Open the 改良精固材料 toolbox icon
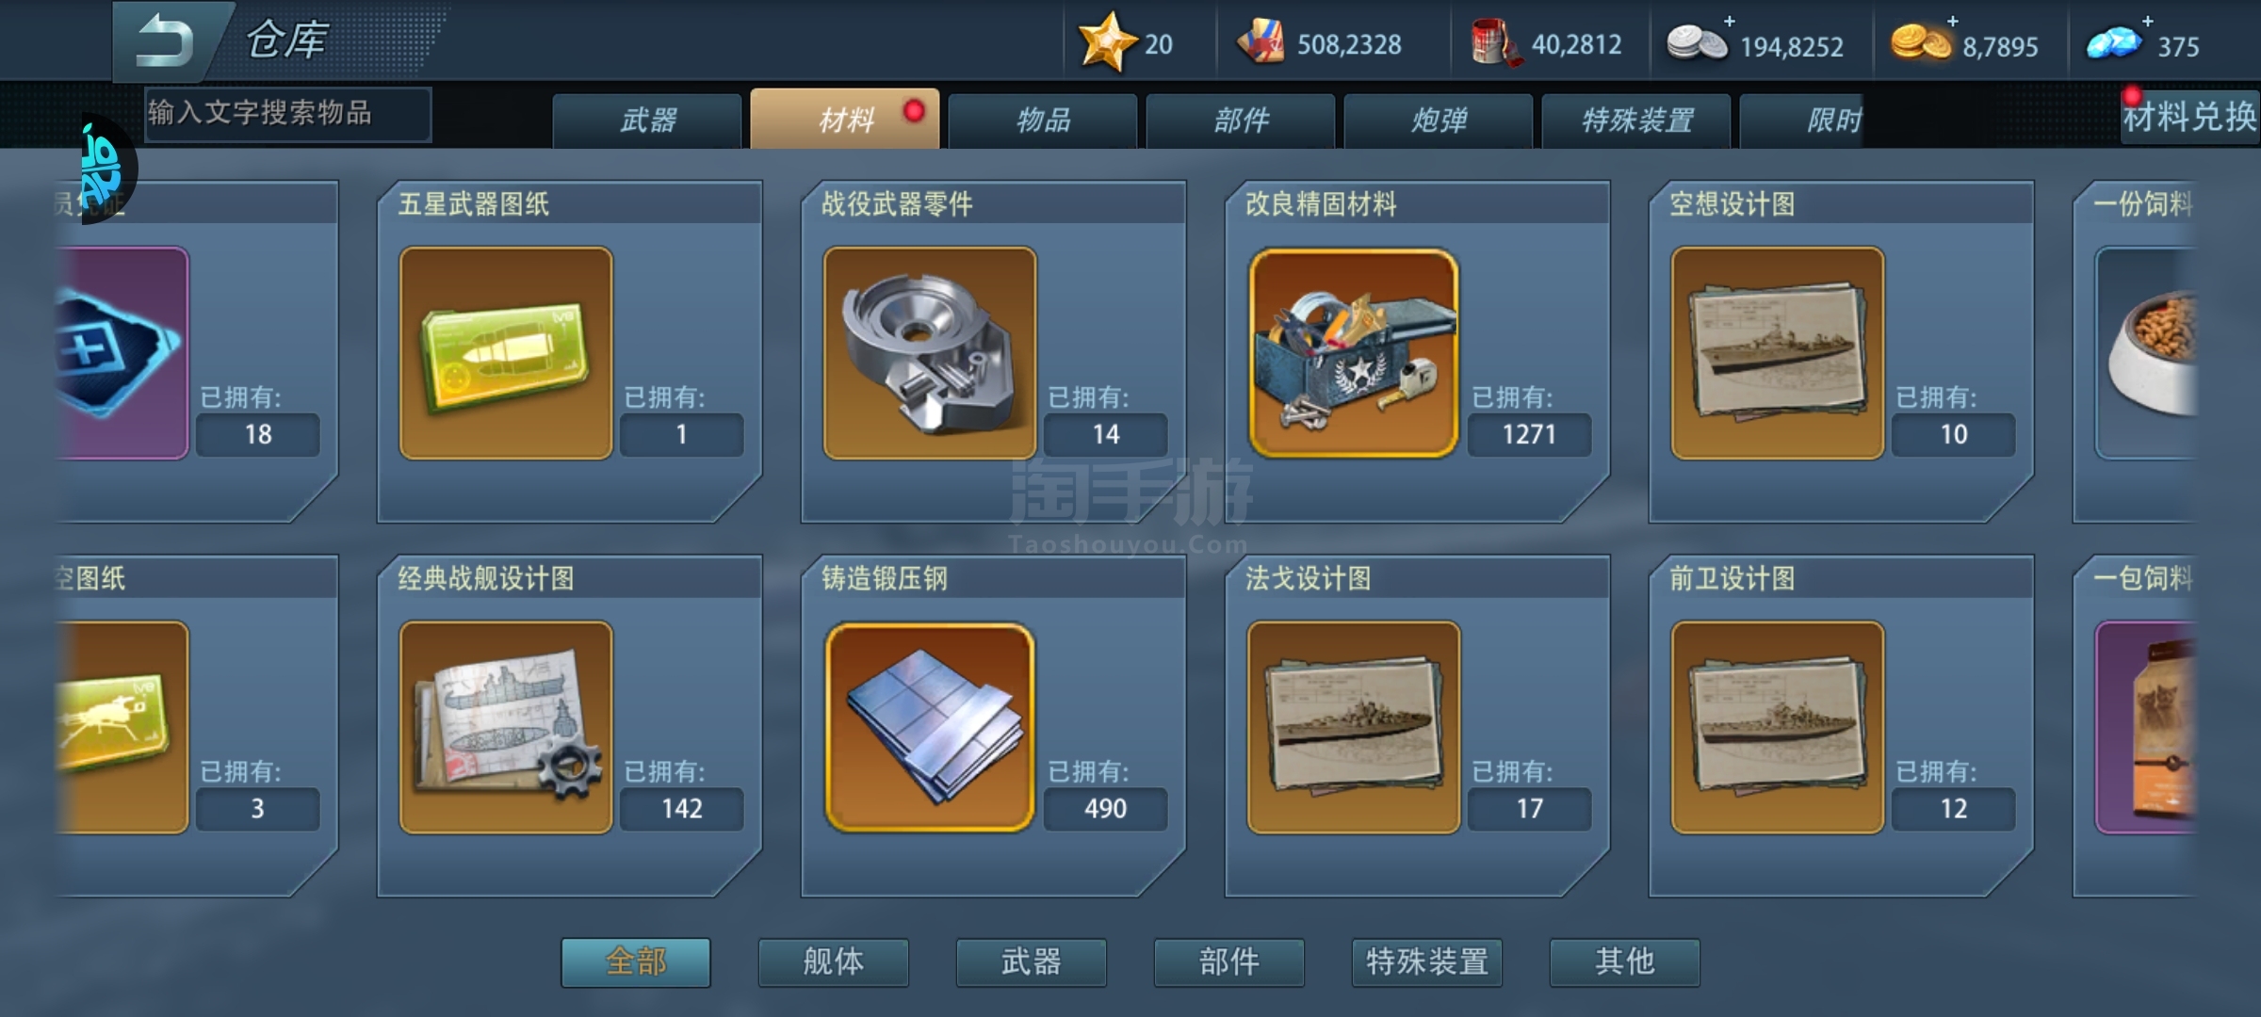 pos(1354,353)
